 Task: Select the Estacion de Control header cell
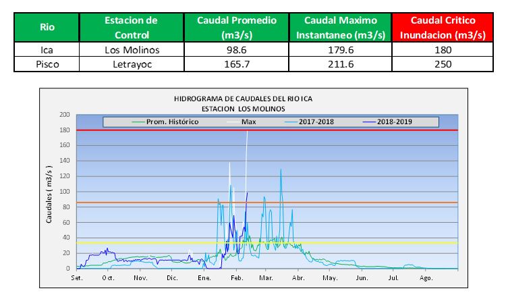[131, 27]
